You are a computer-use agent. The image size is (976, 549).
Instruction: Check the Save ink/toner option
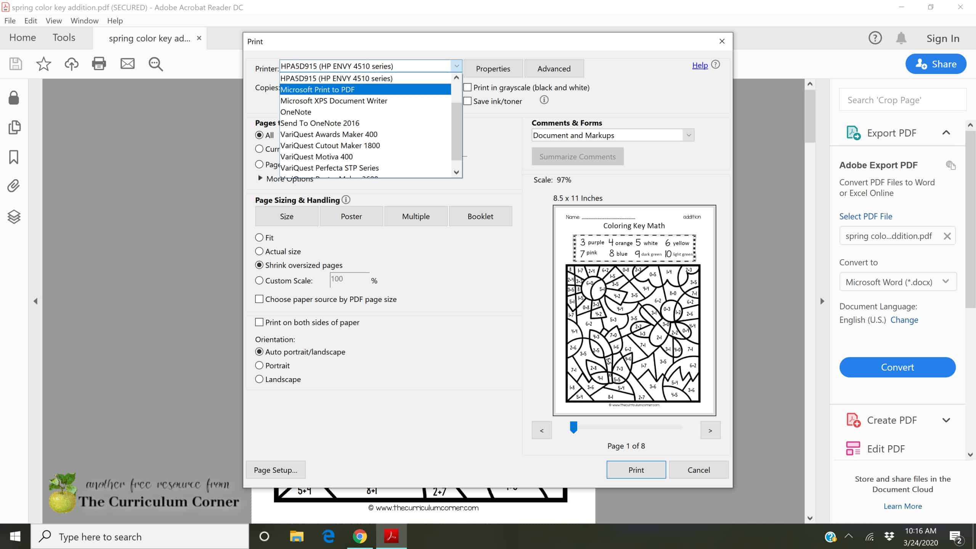[467, 101]
